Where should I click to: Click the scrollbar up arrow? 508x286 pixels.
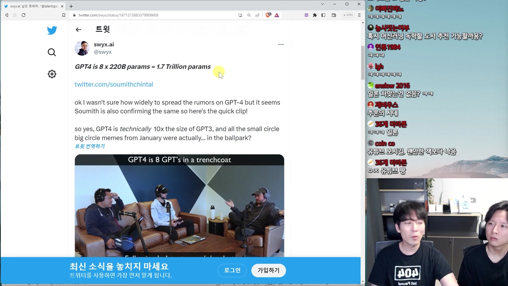pyautogui.click(x=363, y=22)
